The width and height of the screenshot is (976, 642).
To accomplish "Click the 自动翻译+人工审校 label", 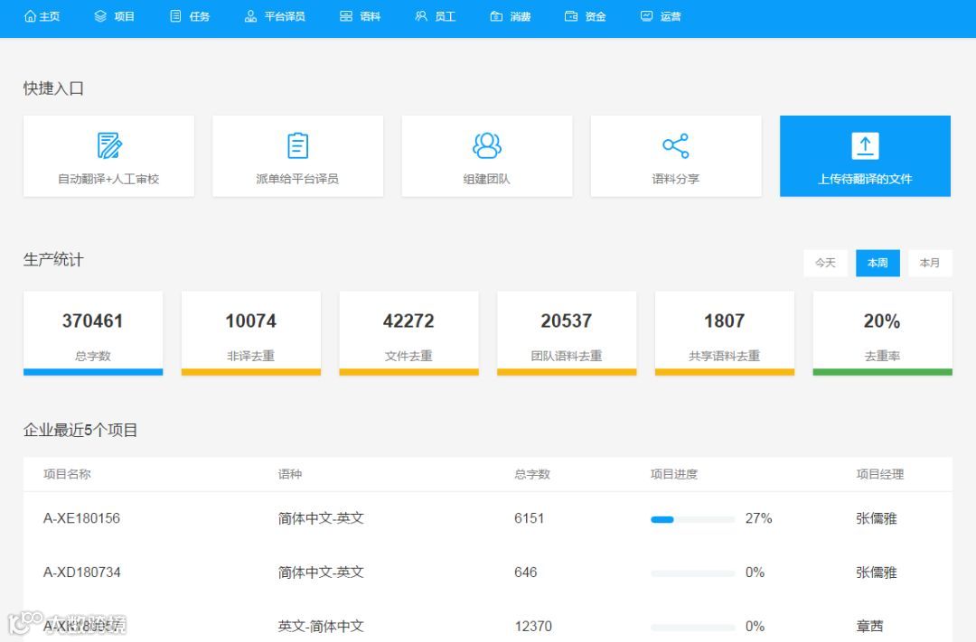I will [109, 179].
